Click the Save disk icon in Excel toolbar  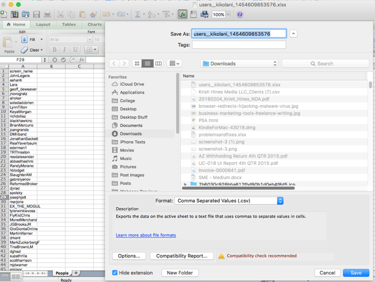[x=36, y=14]
